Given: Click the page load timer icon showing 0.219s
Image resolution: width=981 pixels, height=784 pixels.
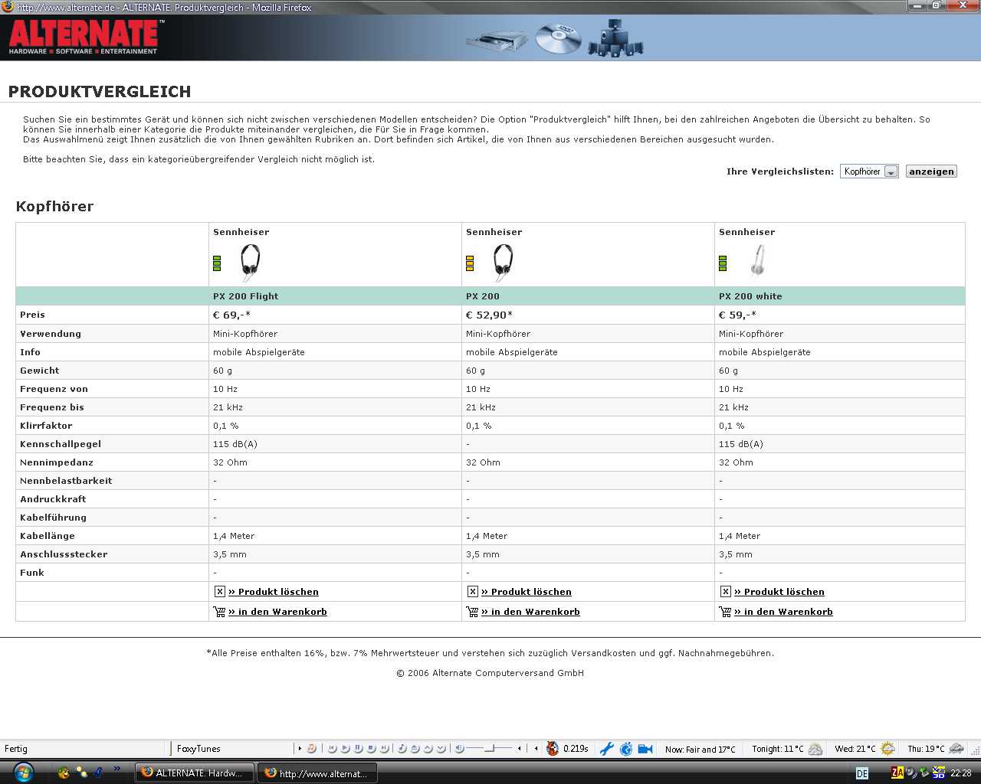Looking at the screenshot, I should [553, 749].
